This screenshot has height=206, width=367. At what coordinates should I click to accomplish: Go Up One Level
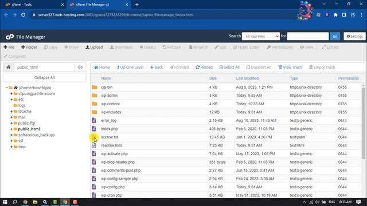[x=130, y=68]
